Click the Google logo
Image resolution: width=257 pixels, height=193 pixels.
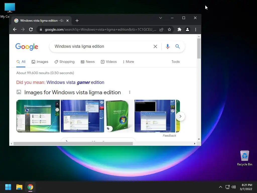27,47
